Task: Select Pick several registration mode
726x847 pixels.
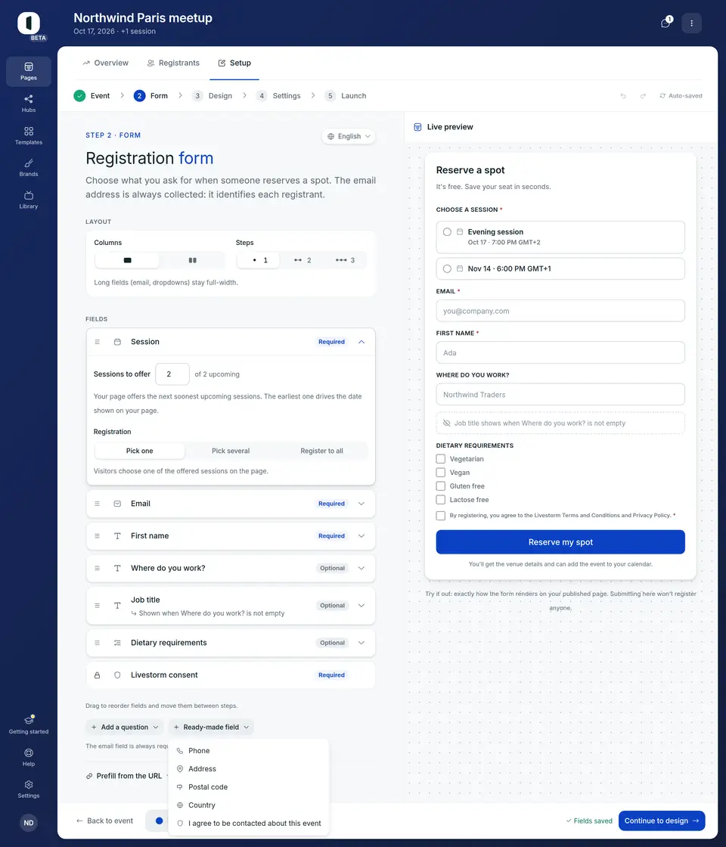Action: click(x=231, y=451)
